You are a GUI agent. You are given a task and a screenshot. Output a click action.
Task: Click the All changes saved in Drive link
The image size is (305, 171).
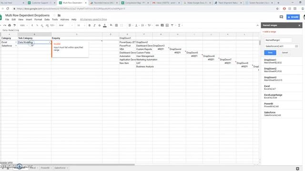pos(93,19)
